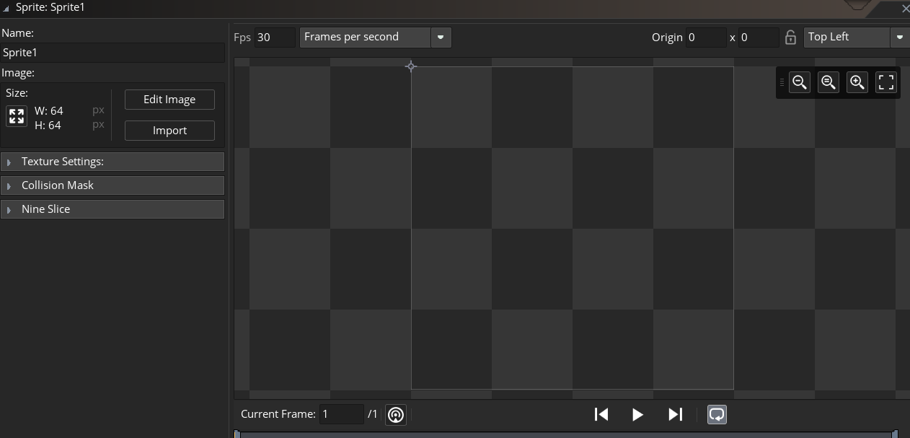Open the Top Left origin preset dropdown

pos(857,38)
